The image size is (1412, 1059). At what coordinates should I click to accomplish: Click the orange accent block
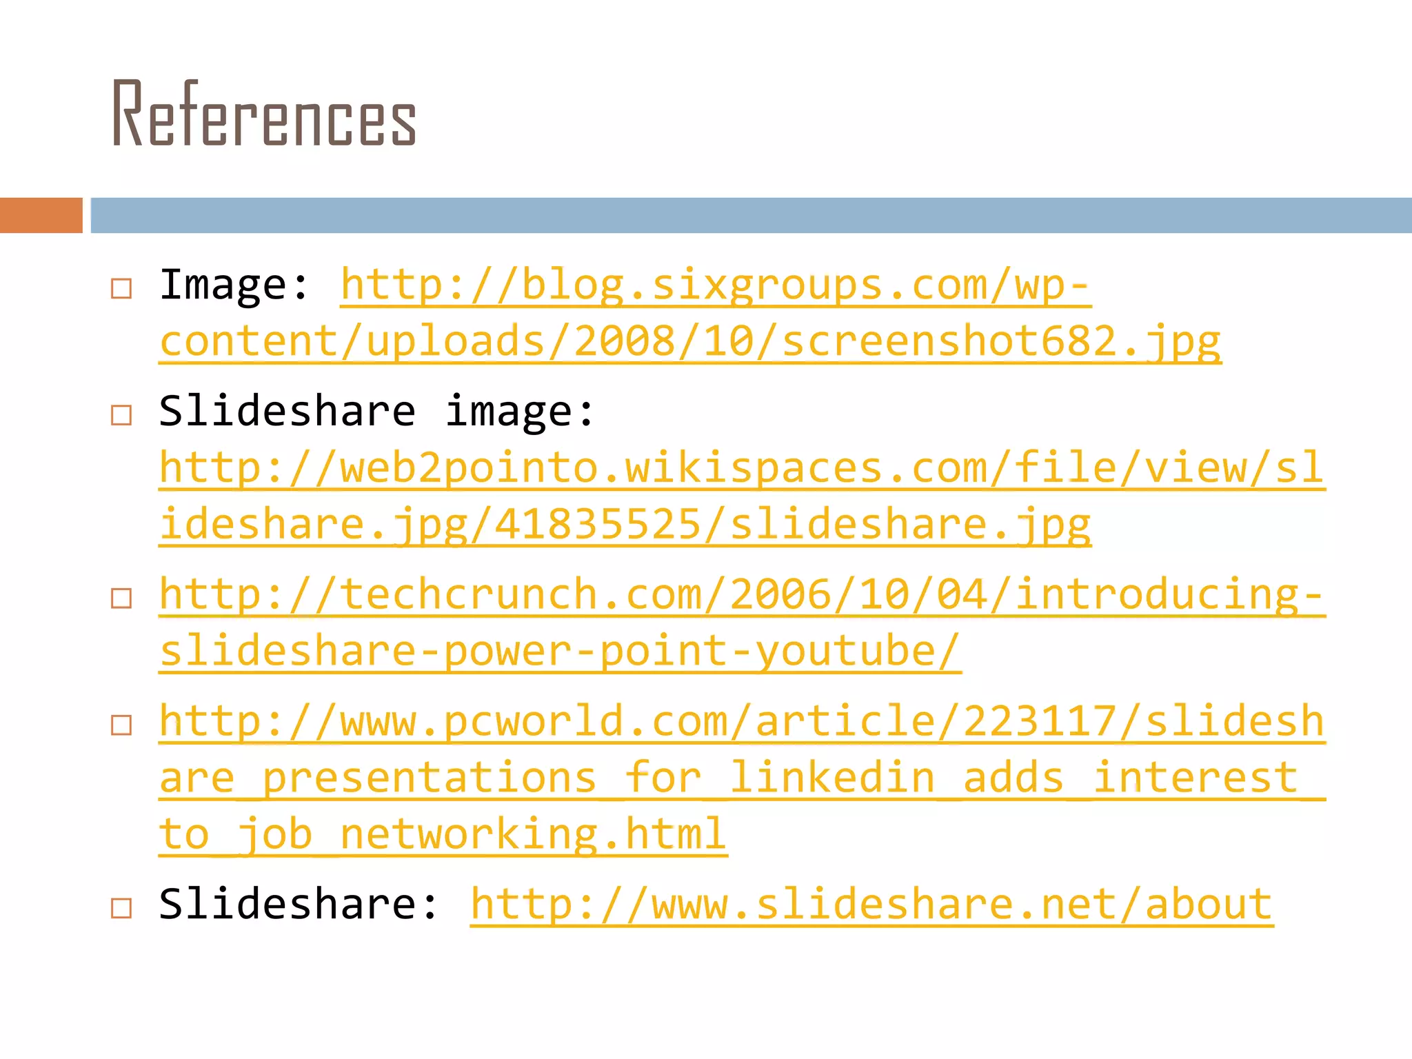(x=41, y=215)
